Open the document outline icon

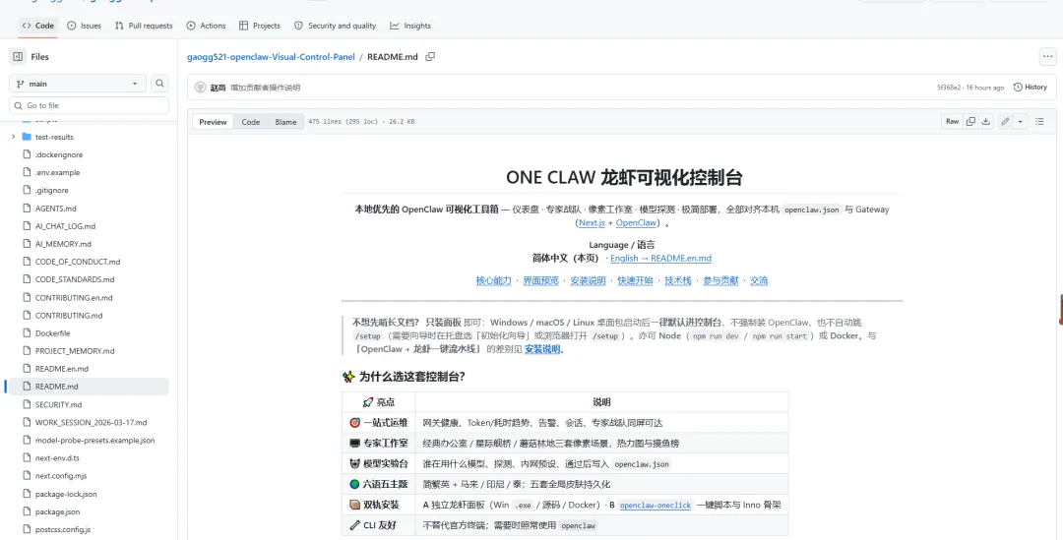click(1039, 121)
